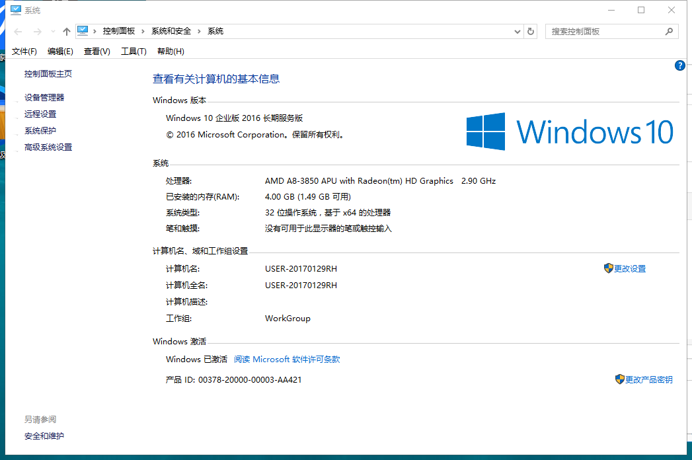Open 系统保护 link
This screenshot has width=692, height=460.
point(40,131)
